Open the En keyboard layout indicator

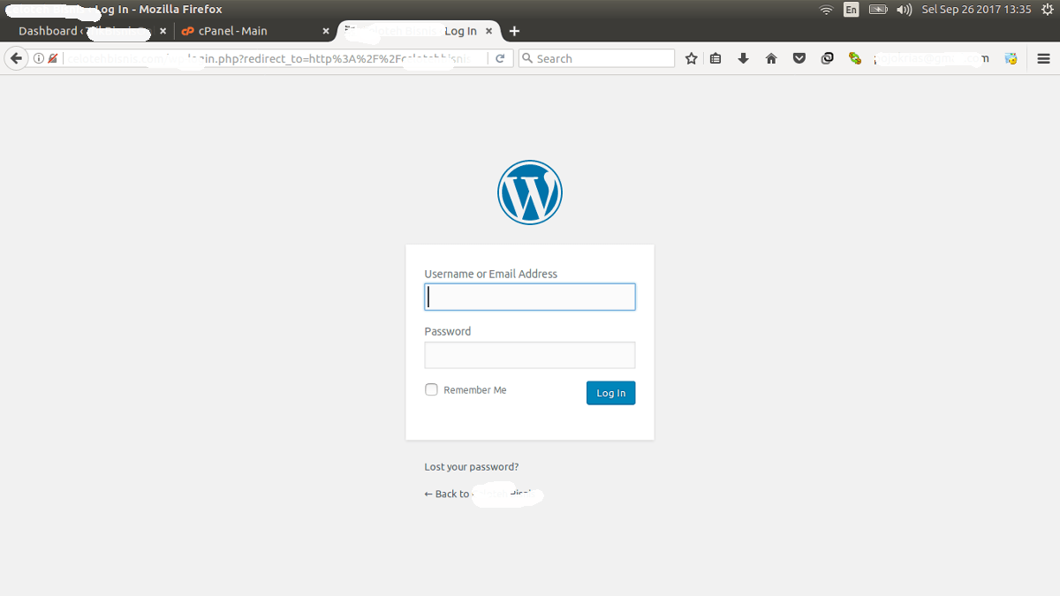[851, 10]
